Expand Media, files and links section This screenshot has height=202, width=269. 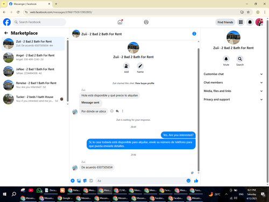pos(233,91)
